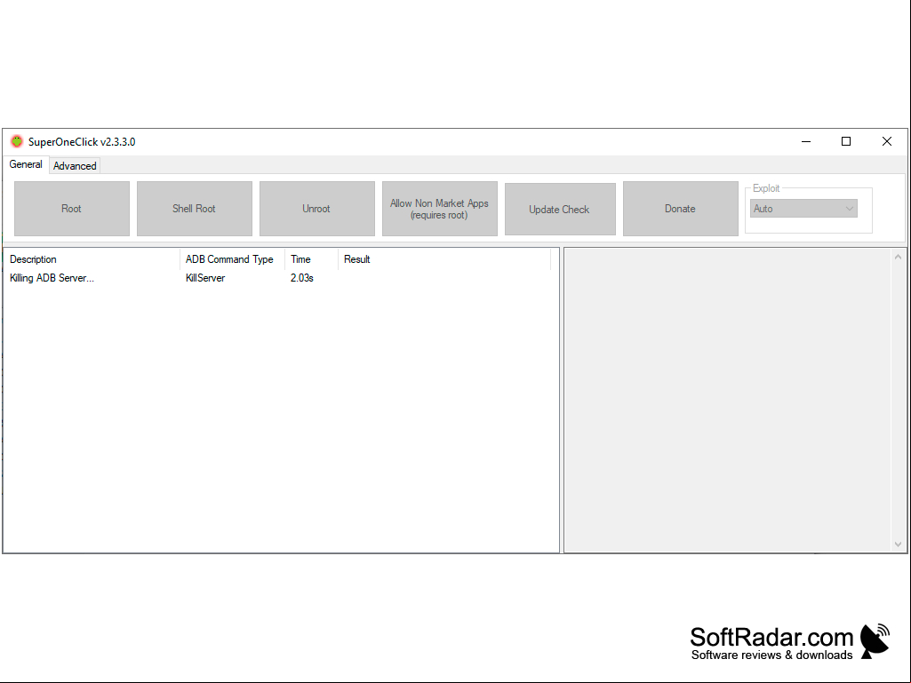The image size is (911, 683).
Task: Click the output pane scrollbar up arrow
Action: (898, 257)
